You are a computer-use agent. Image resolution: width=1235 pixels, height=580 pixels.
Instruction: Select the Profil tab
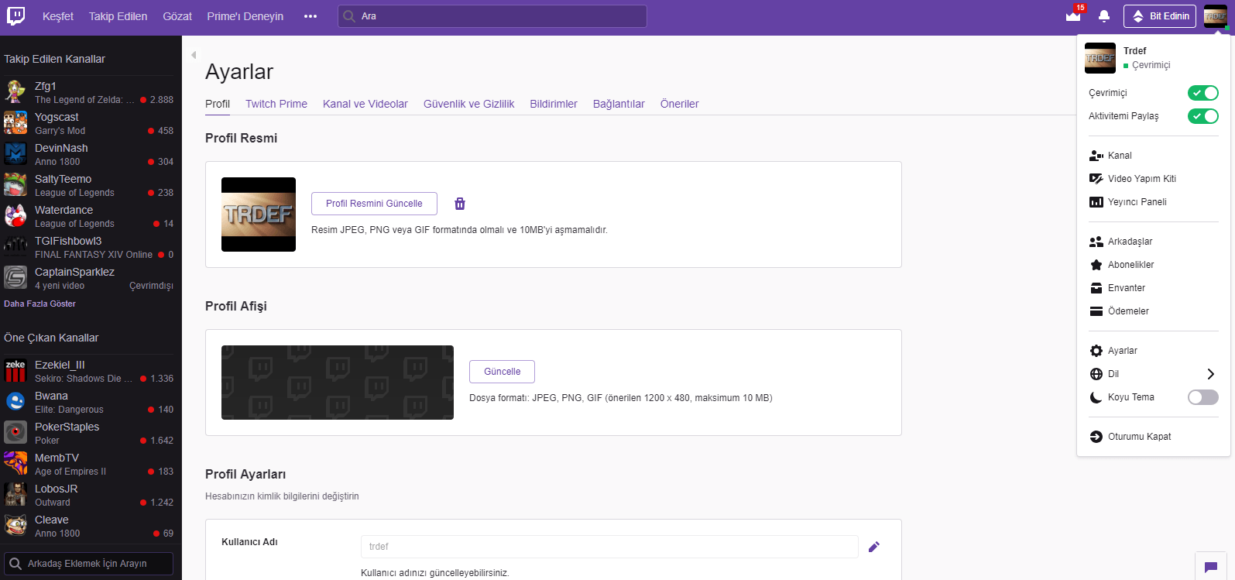[x=218, y=104]
